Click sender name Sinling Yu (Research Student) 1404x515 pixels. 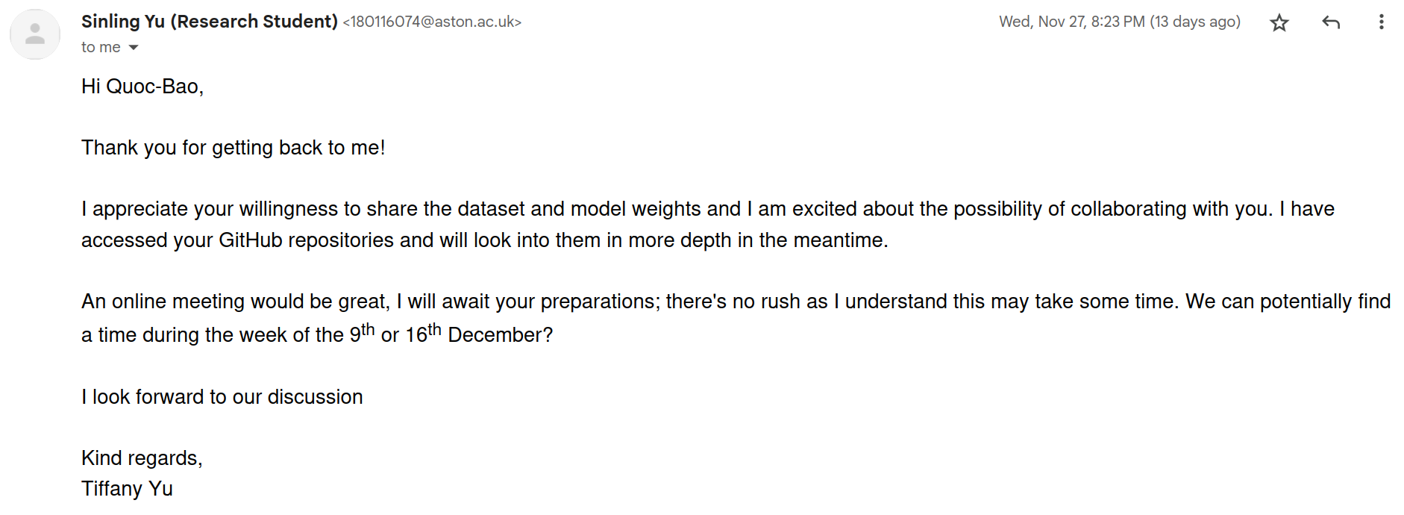(210, 22)
